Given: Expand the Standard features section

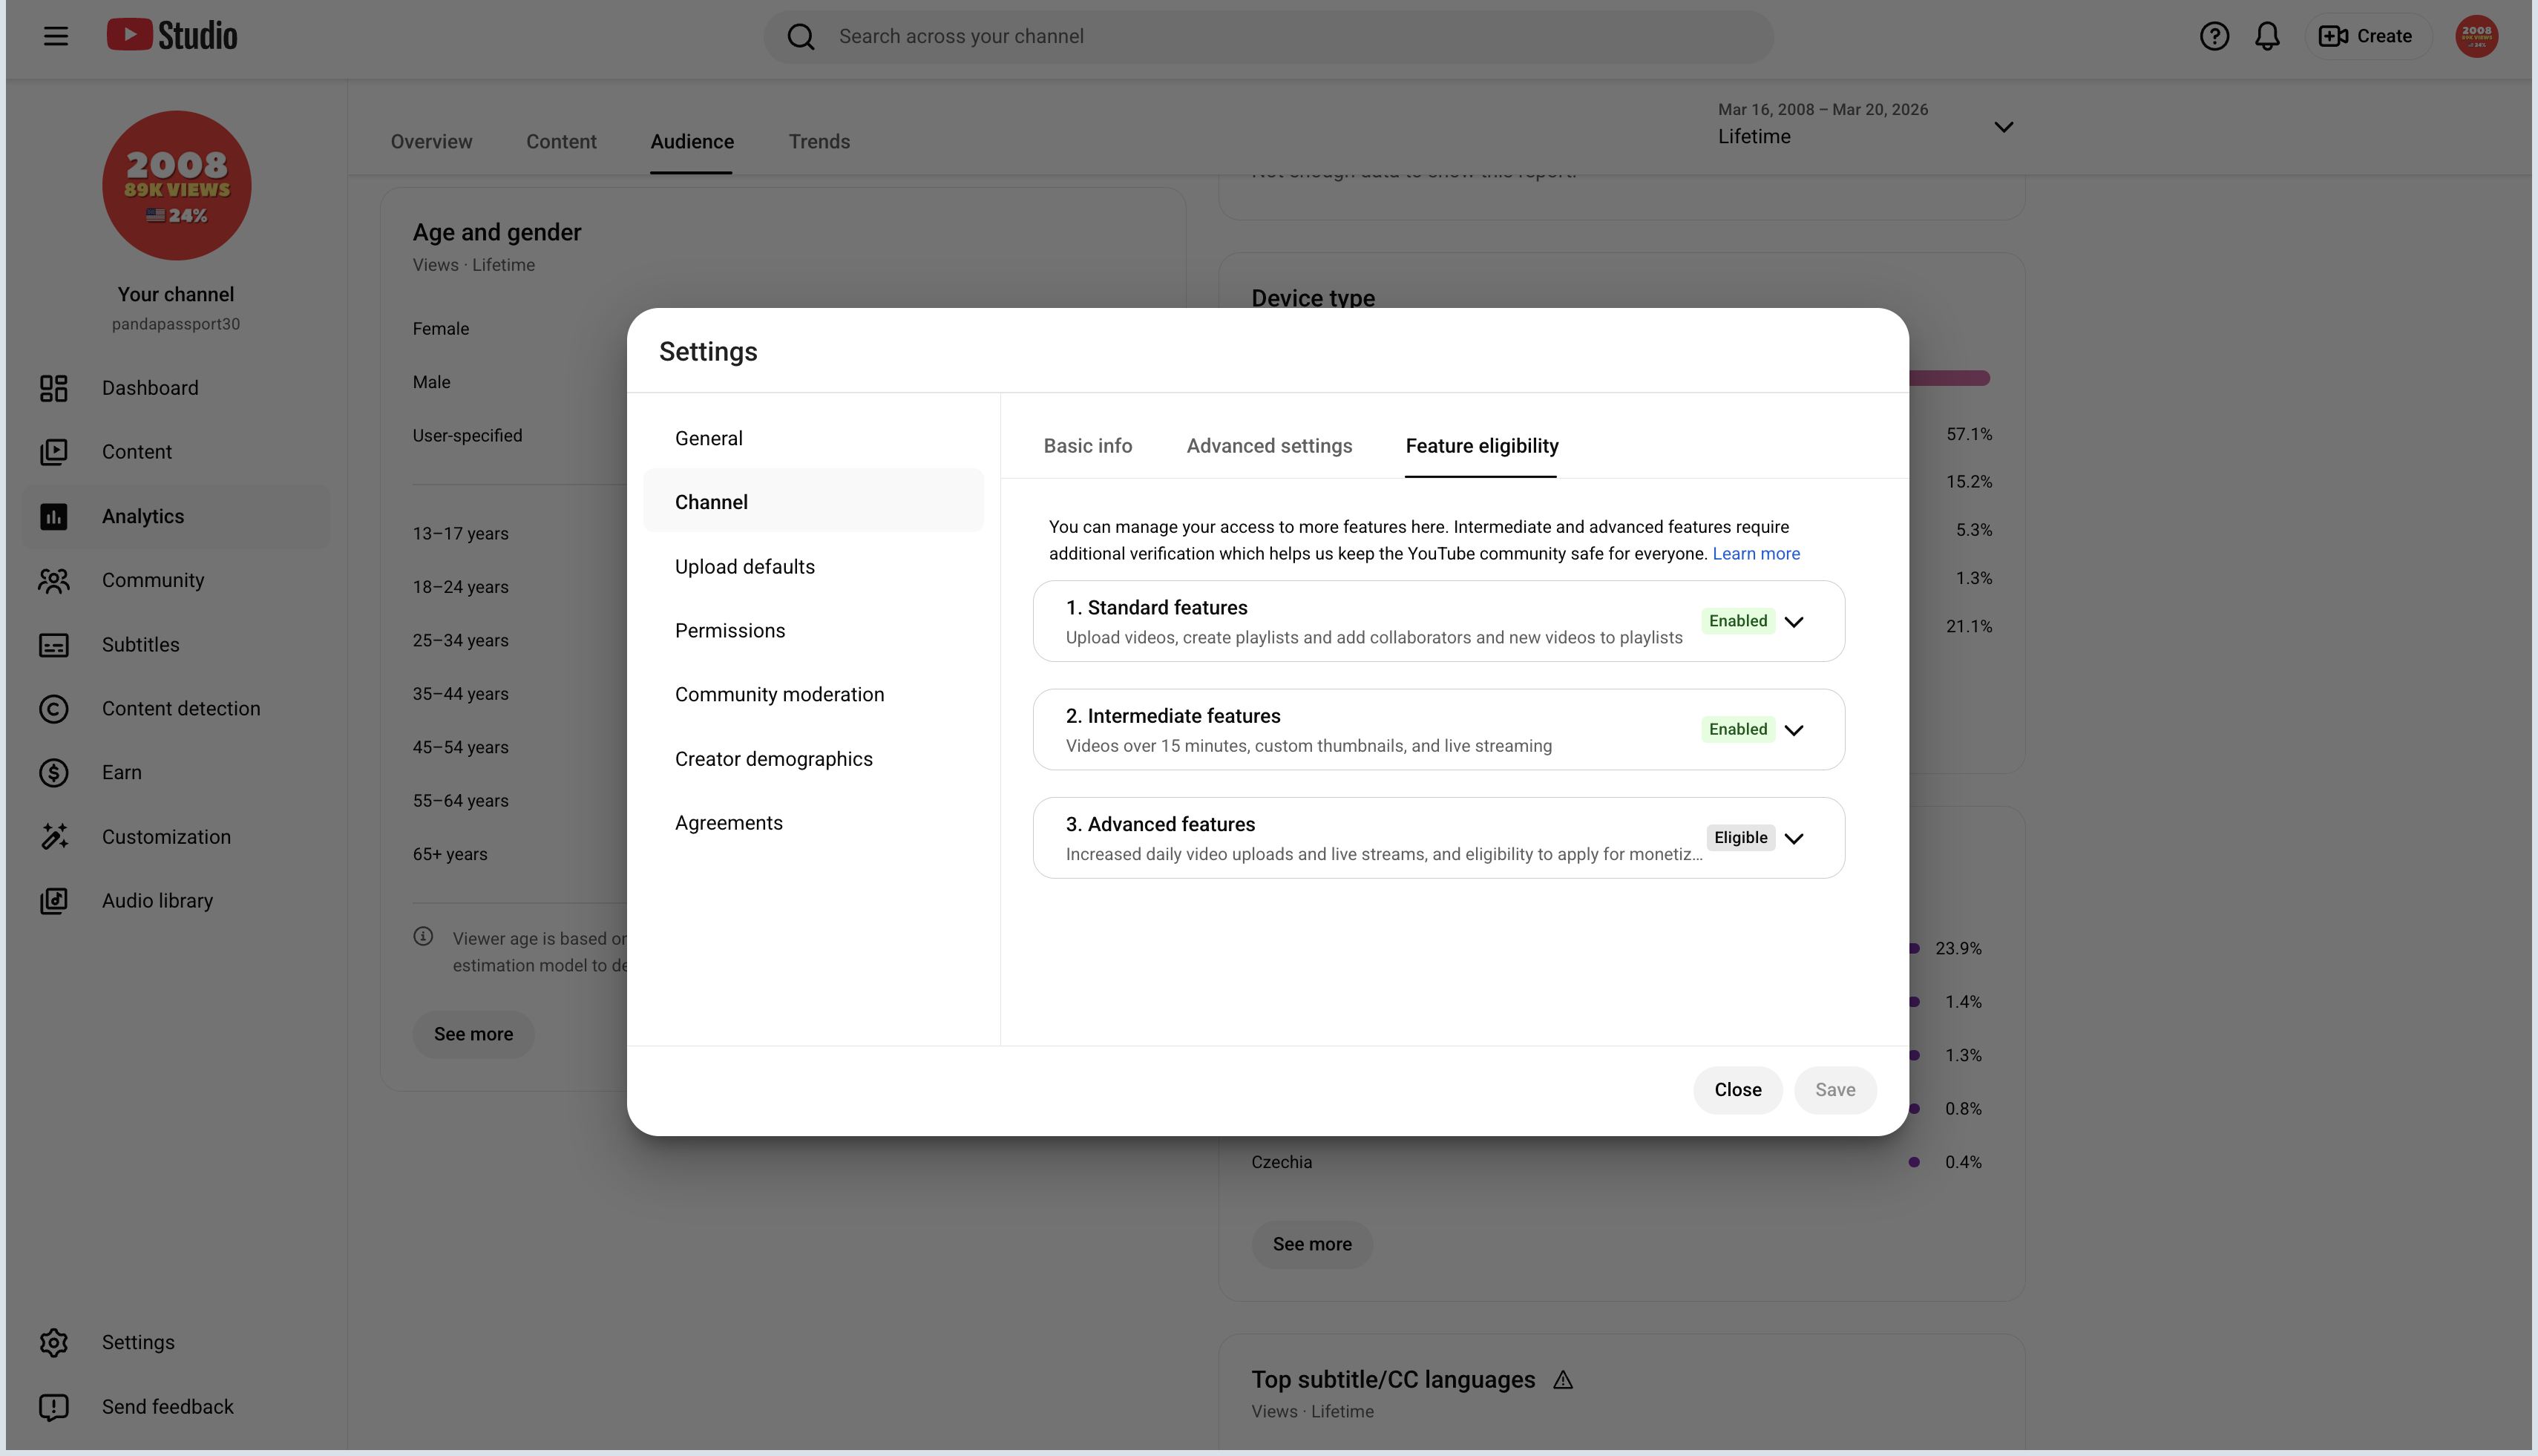Looking at the screenshot, I should click(1794, 621).
